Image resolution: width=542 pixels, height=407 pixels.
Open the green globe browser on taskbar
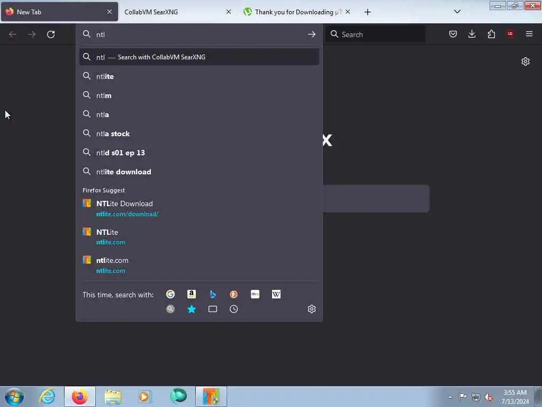[x=178, y=396]
